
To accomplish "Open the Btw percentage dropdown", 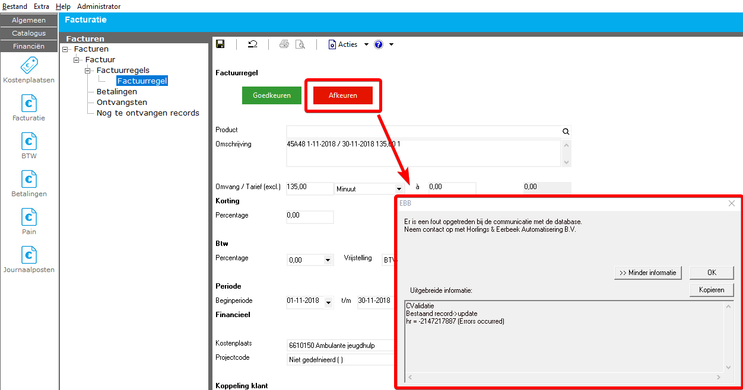I will pos(328,260).
